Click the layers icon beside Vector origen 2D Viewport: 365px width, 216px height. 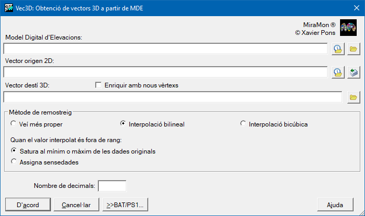click(354, 72)
